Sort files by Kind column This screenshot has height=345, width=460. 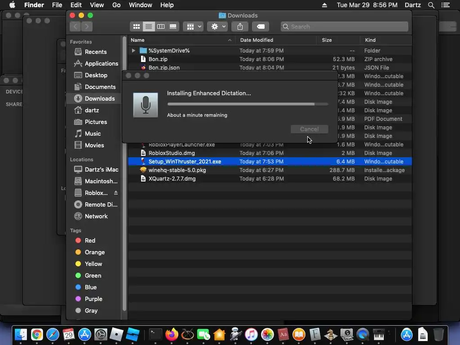click(386, 40)
